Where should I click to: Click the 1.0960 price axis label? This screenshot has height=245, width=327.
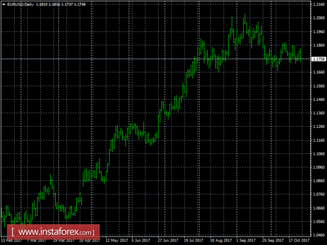pos(318,167)
